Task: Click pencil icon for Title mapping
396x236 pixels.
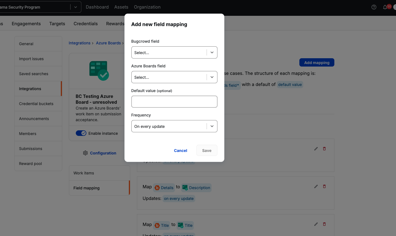Action: pyautogui.click(x=316, y=224)
